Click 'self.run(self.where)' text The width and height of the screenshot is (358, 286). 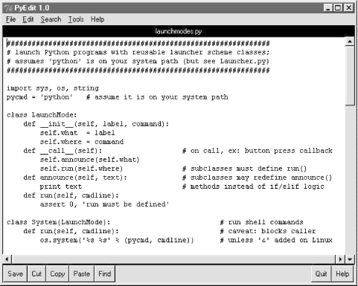(x=81, y=169)
